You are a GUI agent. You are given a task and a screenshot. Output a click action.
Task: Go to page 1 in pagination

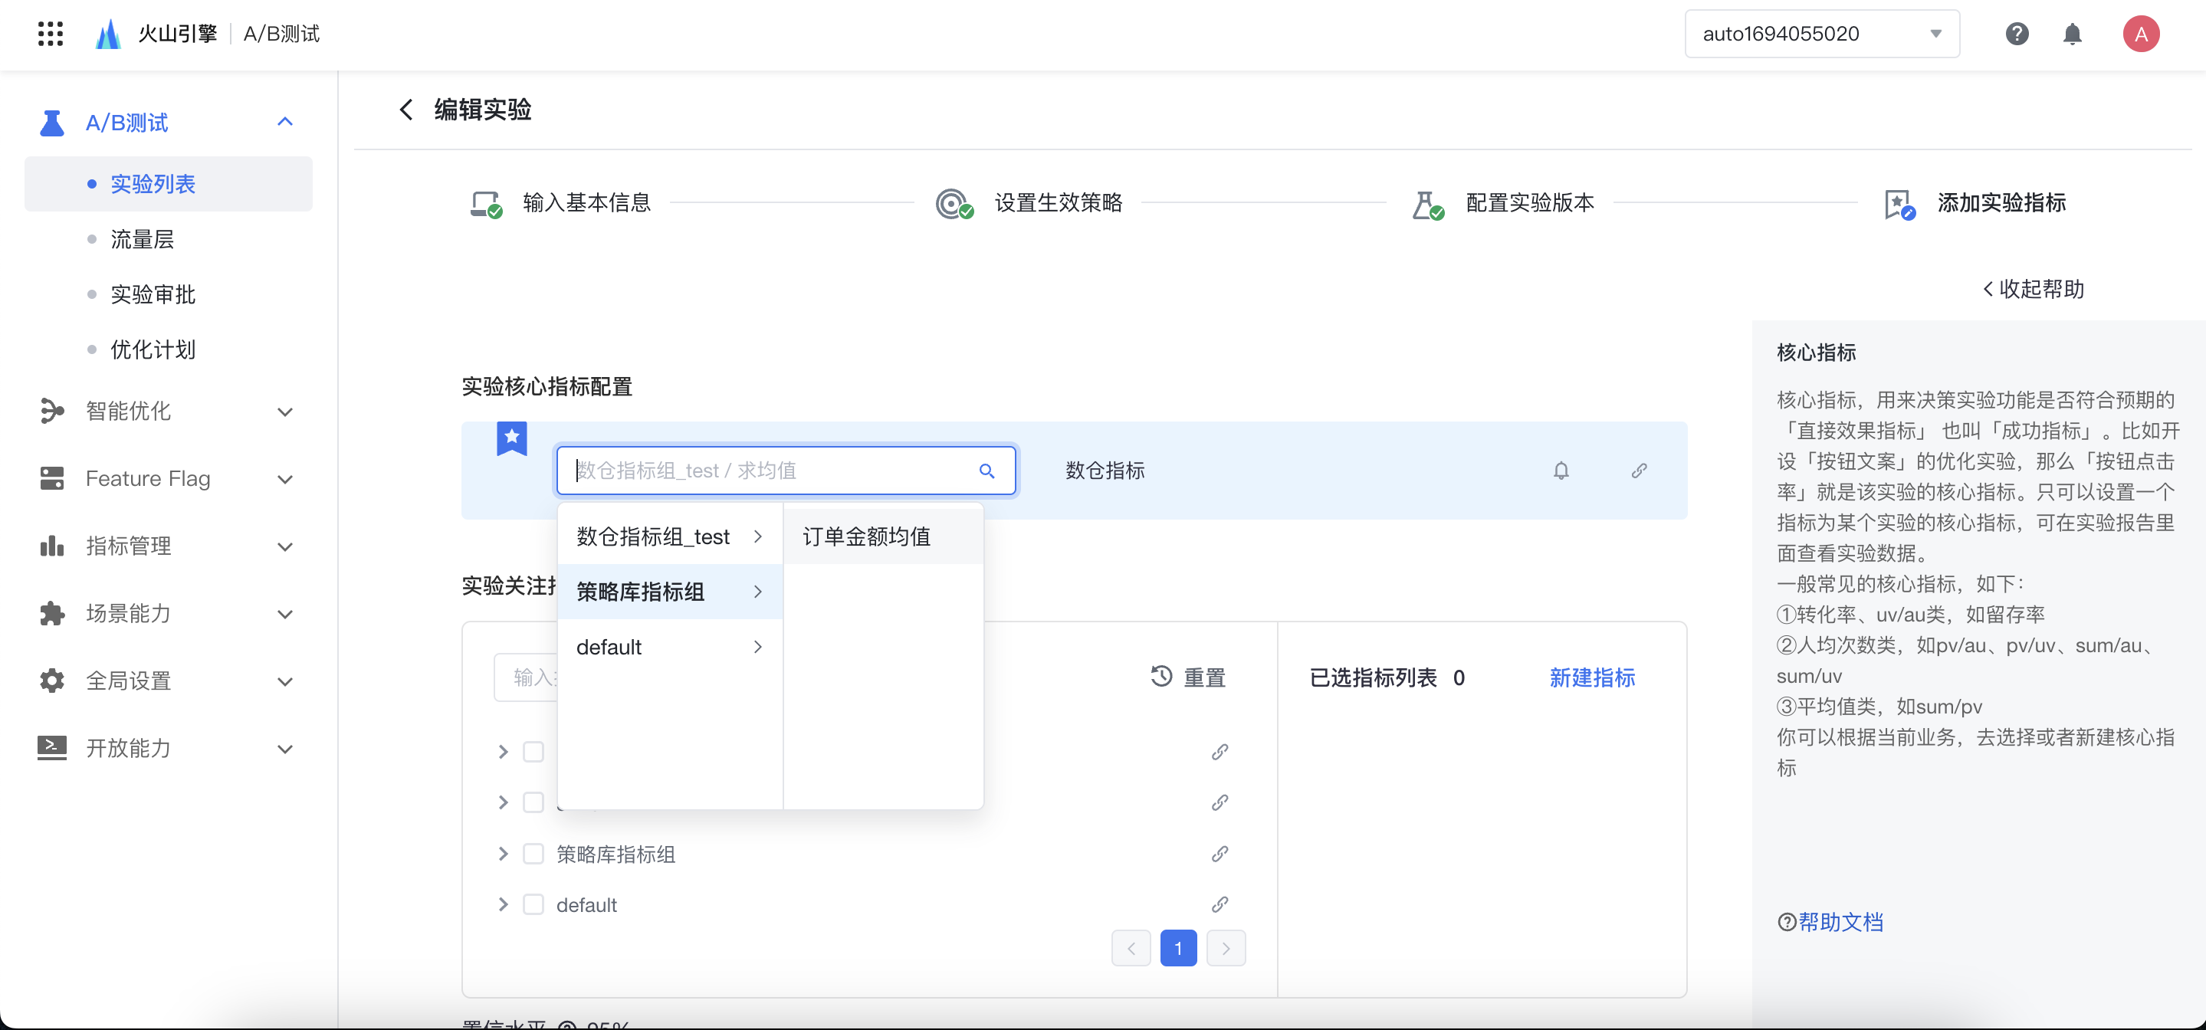pos(1178,949)
